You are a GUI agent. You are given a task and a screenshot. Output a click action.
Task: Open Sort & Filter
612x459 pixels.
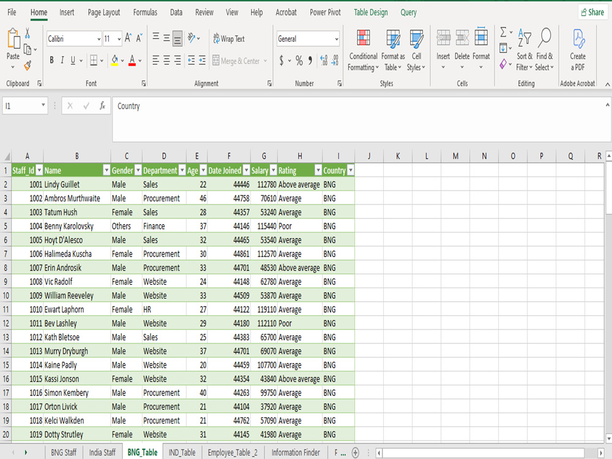(x=524, y=50)
